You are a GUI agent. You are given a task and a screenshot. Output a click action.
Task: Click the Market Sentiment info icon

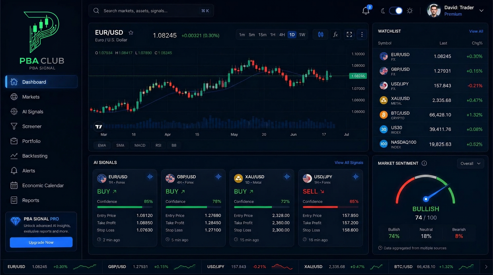424,163
